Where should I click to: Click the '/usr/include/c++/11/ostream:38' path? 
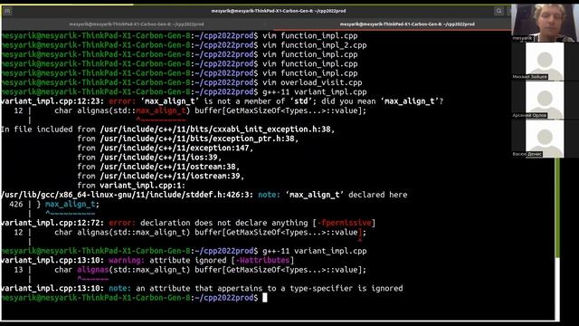click(x=170, y=167)
